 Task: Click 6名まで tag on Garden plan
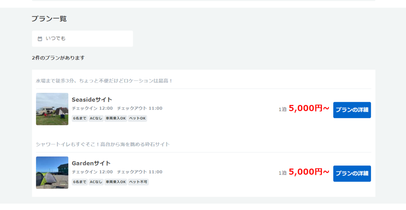point(80,182)
